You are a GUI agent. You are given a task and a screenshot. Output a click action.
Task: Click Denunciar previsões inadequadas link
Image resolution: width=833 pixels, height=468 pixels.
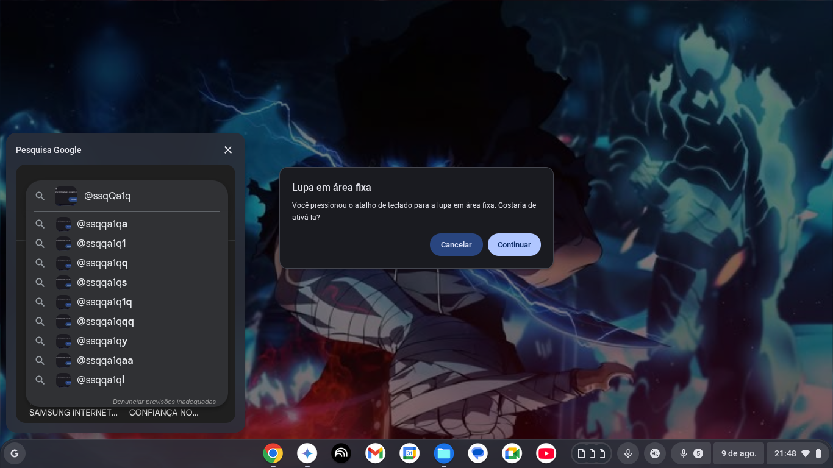[164, 402]
